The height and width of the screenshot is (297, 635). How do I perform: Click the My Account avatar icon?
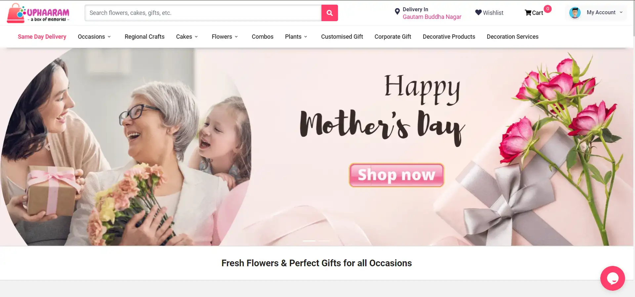coord(575,13)
